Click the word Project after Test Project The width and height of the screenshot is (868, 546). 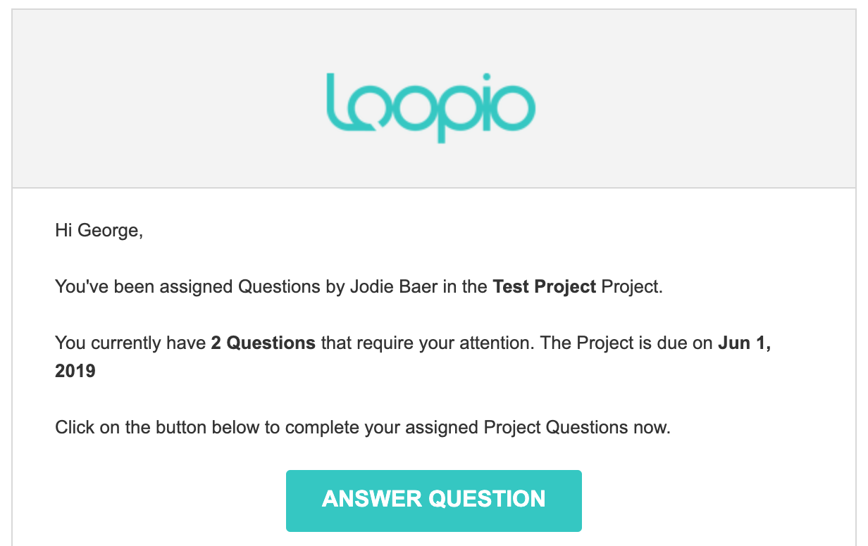pos(632,287)
